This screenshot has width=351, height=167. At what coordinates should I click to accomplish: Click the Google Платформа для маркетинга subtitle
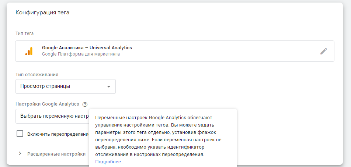point(81,54)
